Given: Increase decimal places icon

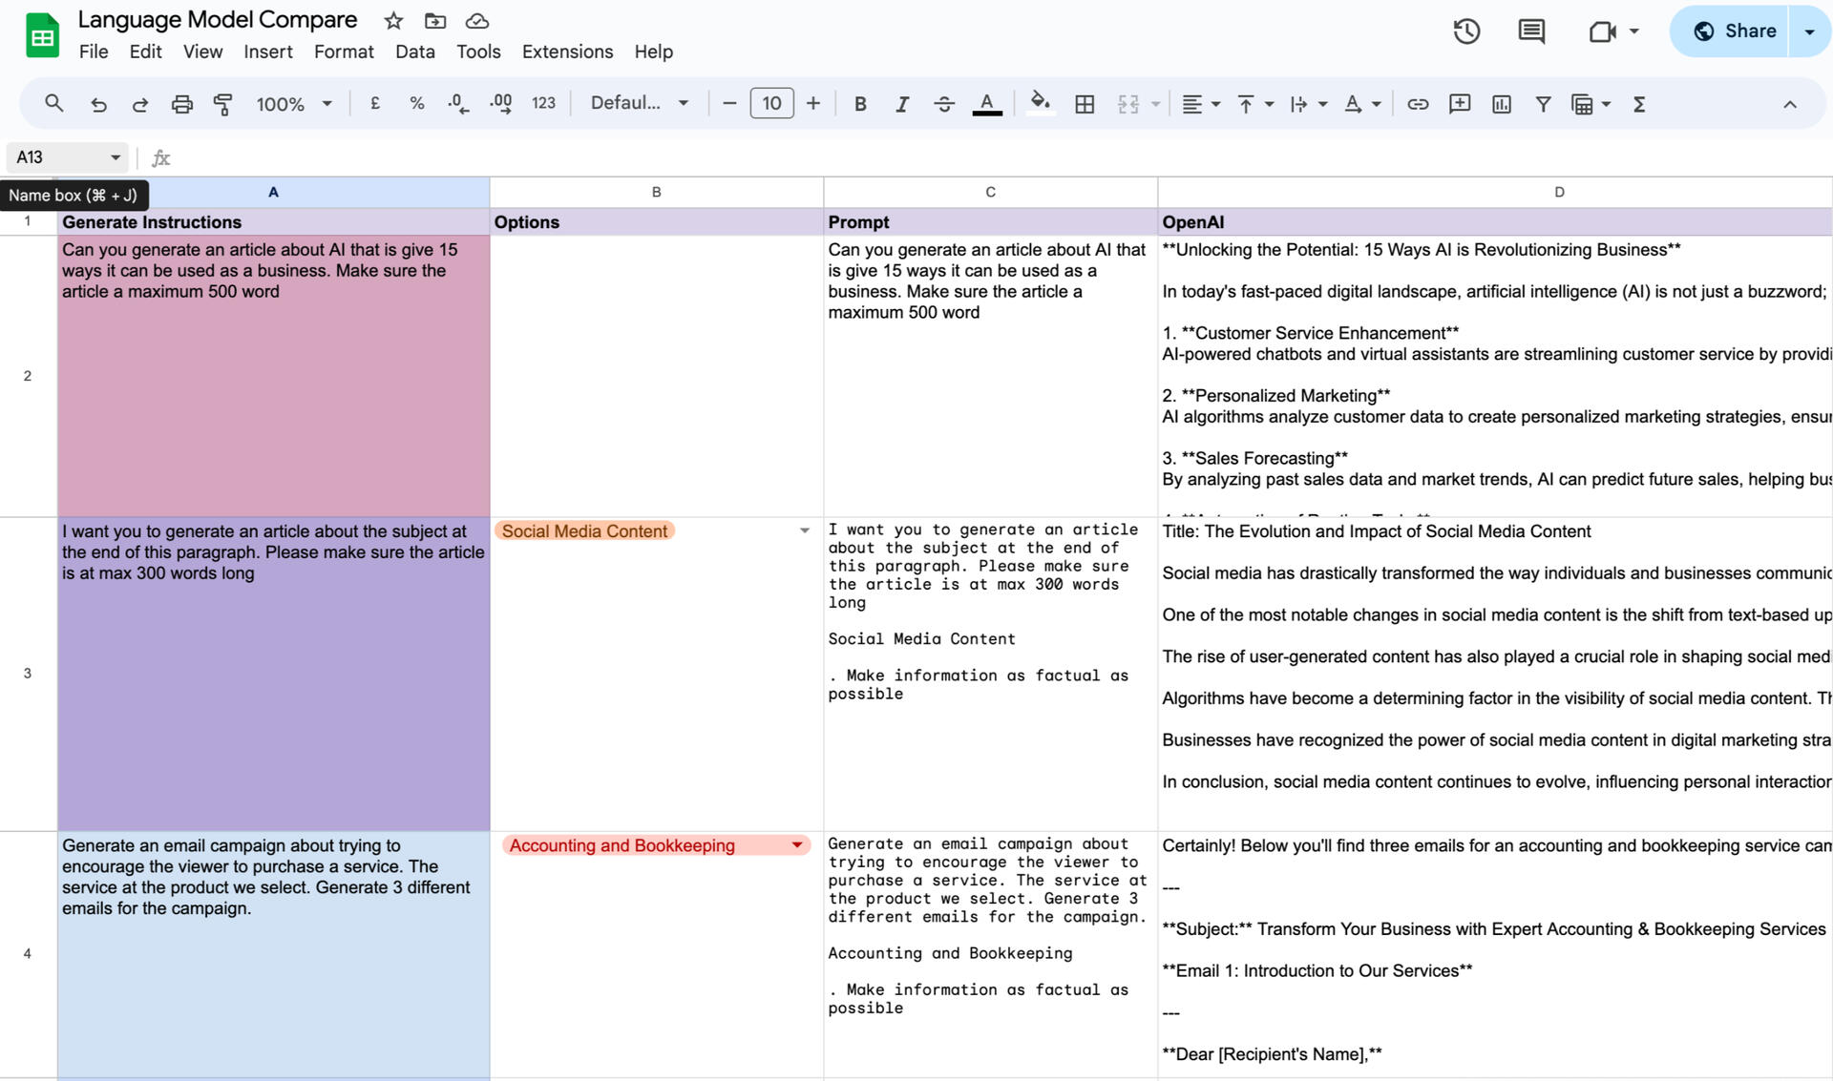Looking at the screenshot, I should click(500, 103).
